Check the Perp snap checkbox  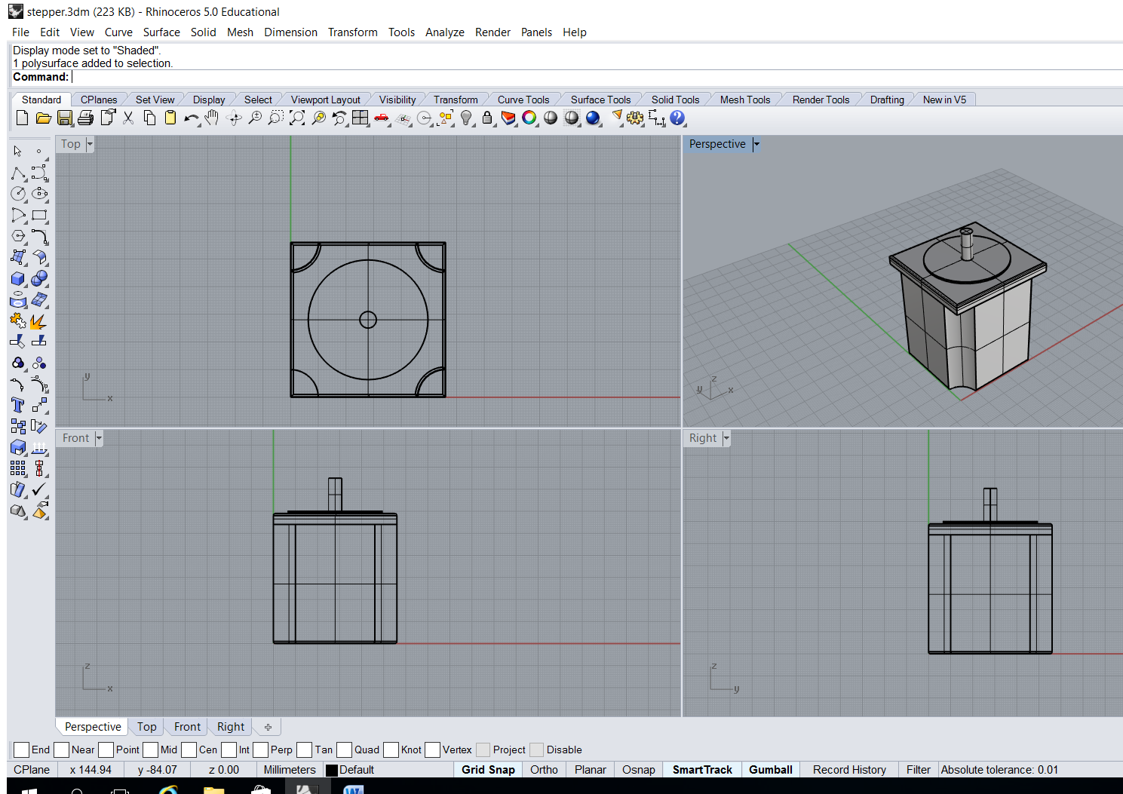click(260, 750)
